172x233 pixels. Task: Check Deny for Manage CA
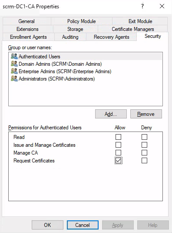coord(144,152)
